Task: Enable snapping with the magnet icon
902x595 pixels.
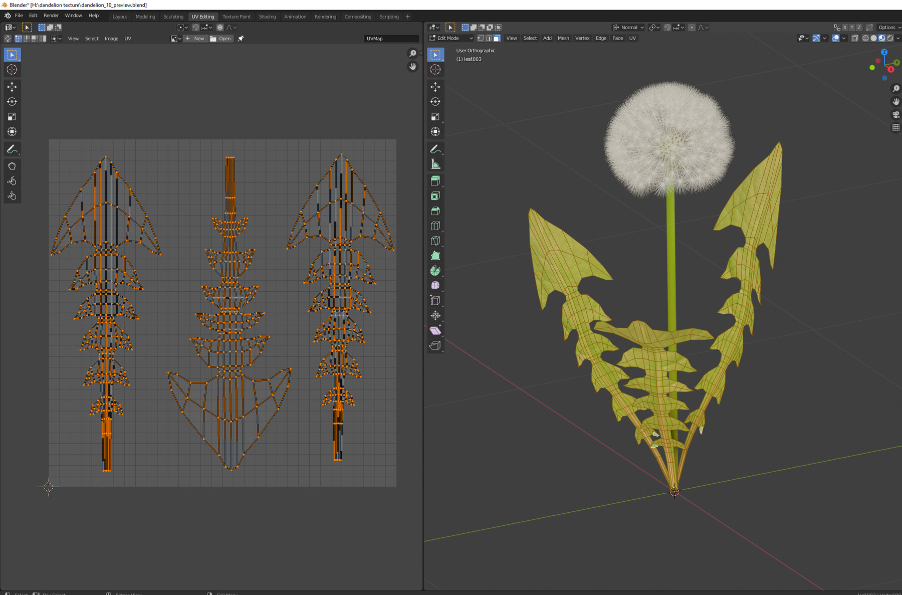Action: pyautogui.click(x=667, y=27)
